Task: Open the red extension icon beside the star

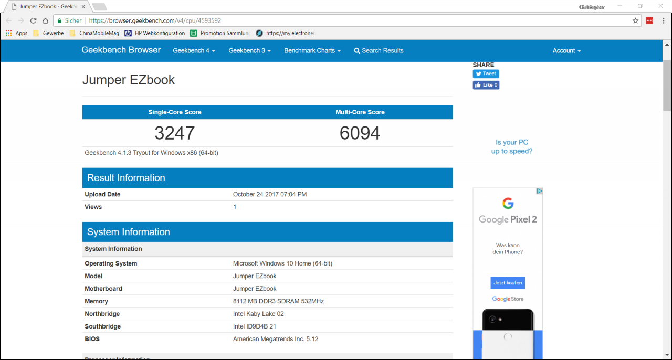Action: [649, 20]
